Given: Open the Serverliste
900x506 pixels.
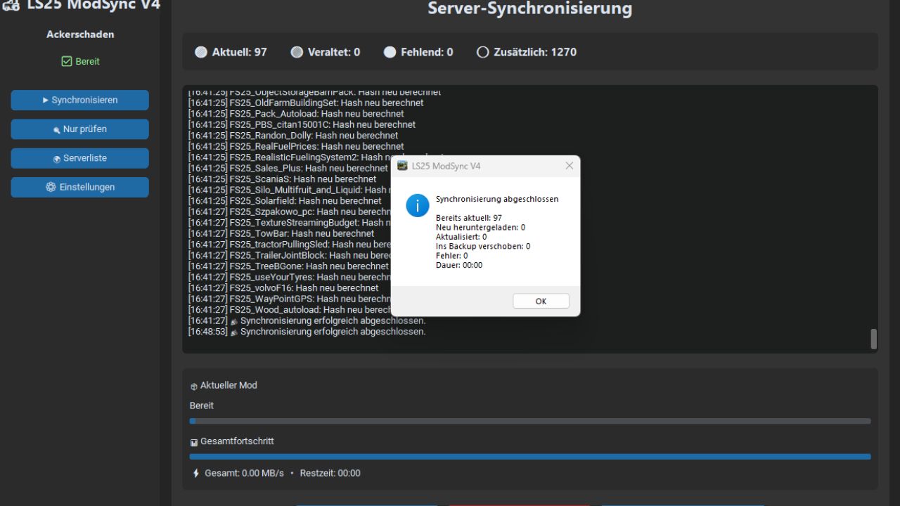Looking at the screenshot, I should click(80, 158).
